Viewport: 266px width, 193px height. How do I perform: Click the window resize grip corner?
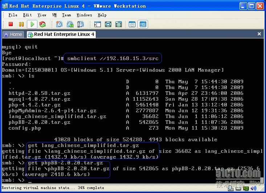coord(262,189)
